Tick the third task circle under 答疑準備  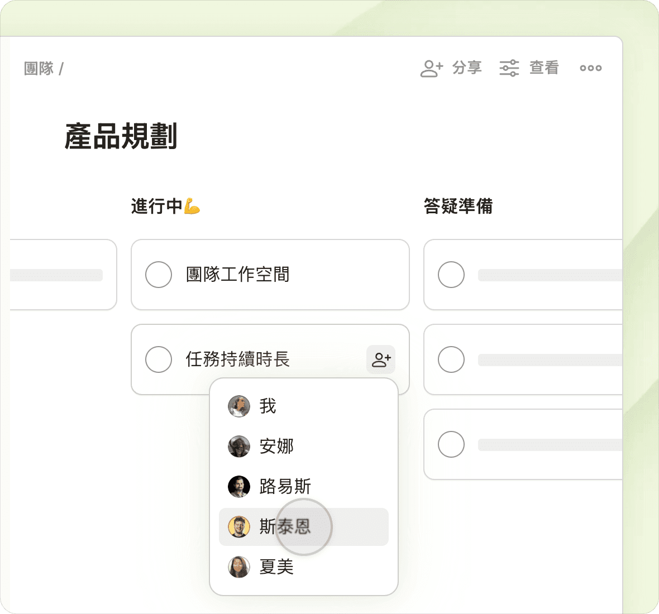point(451,444)
